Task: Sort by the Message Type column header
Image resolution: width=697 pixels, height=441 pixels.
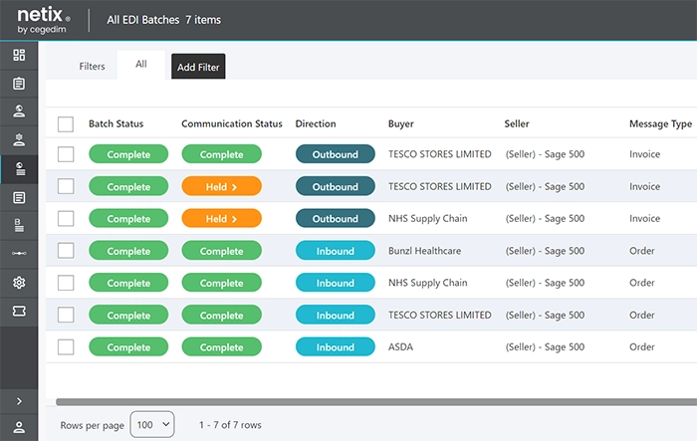Action: tap(660, 123)
